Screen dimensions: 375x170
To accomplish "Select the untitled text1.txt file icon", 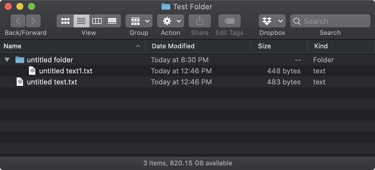I will click(x=32, y=71).
